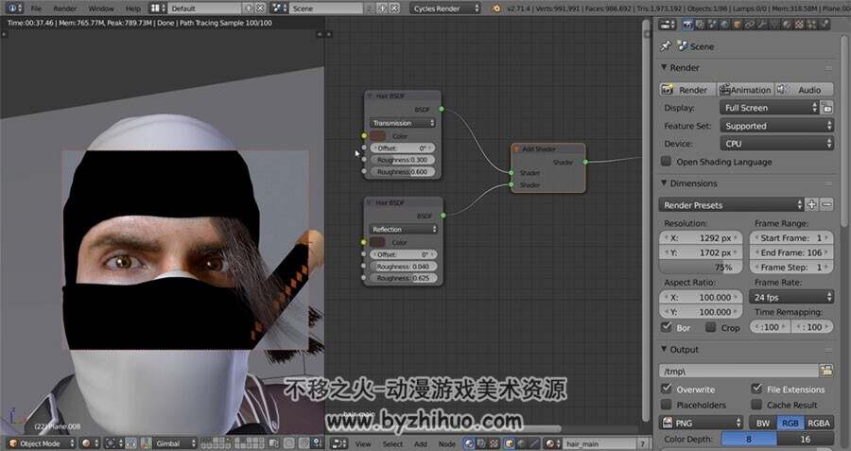Select color depth 16 button

(806, 439)
